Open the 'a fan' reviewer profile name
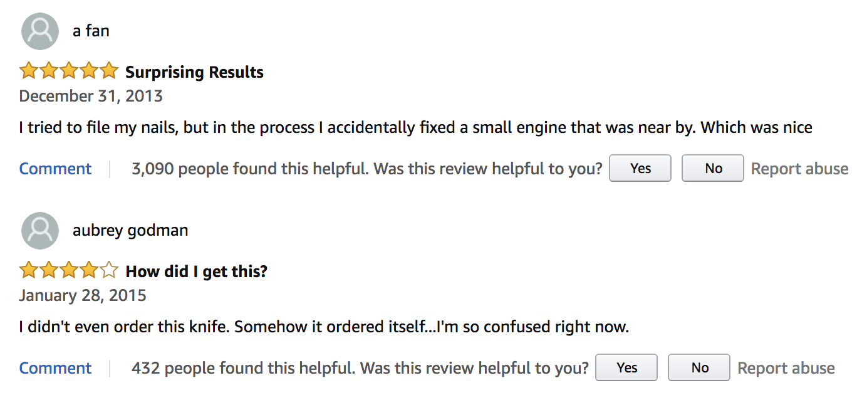Viewport: 862px width, 400px height. pos(91,31)
